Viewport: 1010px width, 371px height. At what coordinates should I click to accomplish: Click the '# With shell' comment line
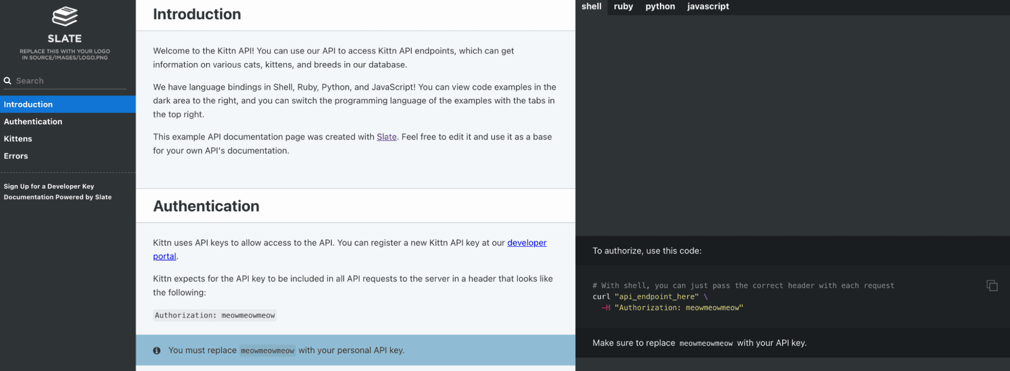click(743, 286)
